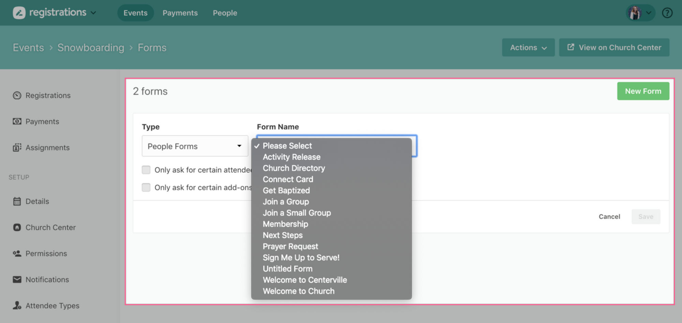
Task: Select 'Connect Card' in the dropdown list
Action: [288, 179]
